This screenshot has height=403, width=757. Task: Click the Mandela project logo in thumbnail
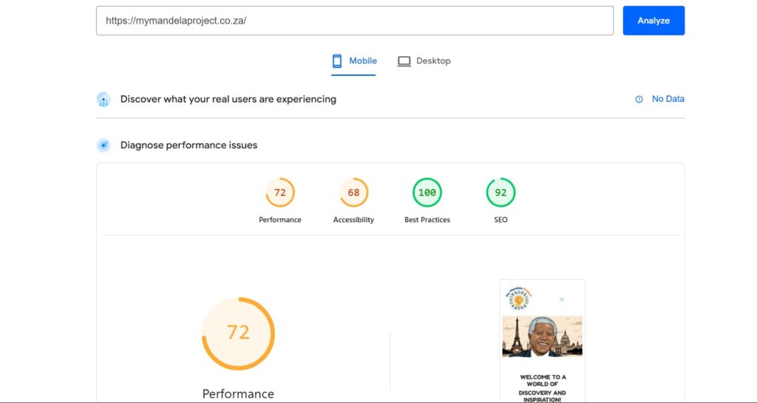pos(517,298)
